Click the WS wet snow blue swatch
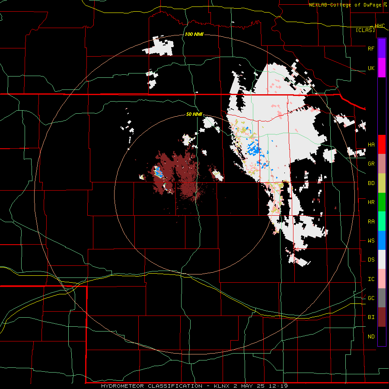The image size is (389, 389). coord(382,240)
